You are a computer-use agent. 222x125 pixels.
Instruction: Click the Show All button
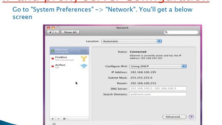[70, 32]
